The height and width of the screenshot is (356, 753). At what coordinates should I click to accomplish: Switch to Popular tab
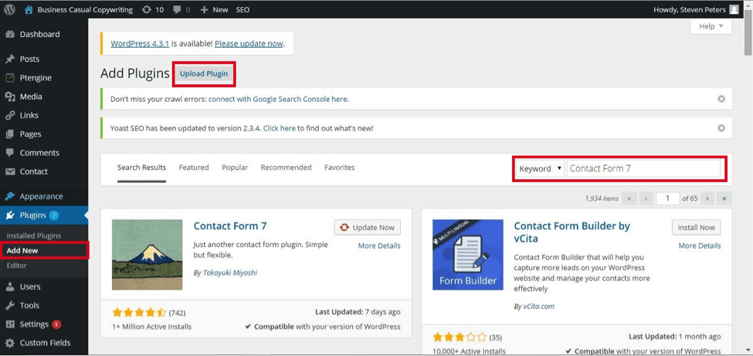pos(235,168)
